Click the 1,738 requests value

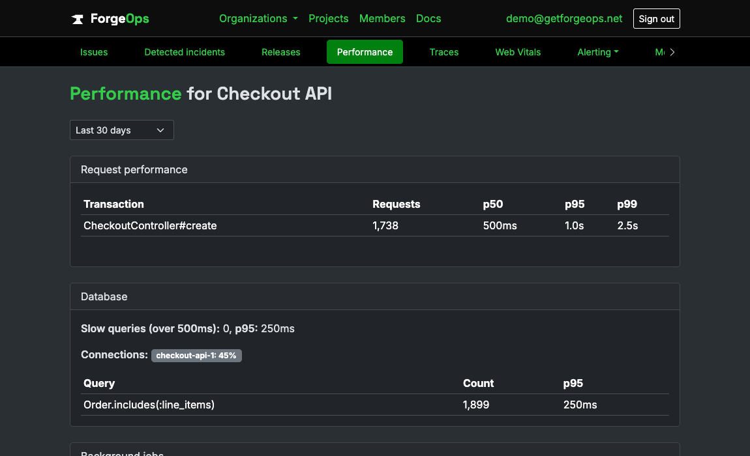pyautogui.click(x=385, y=225)
